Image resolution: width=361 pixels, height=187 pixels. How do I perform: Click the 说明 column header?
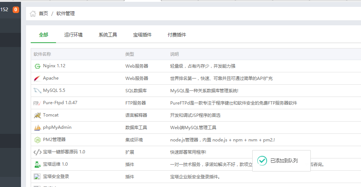pyautogui.click(x=175, y=54)
